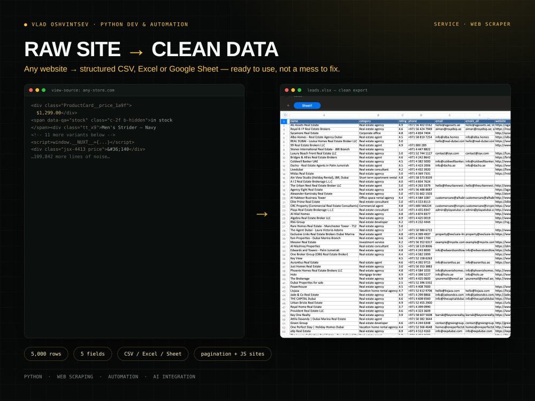Click the 'rating' header cell
This screenshot has height=401, width=535.
(x=403, y=121)
